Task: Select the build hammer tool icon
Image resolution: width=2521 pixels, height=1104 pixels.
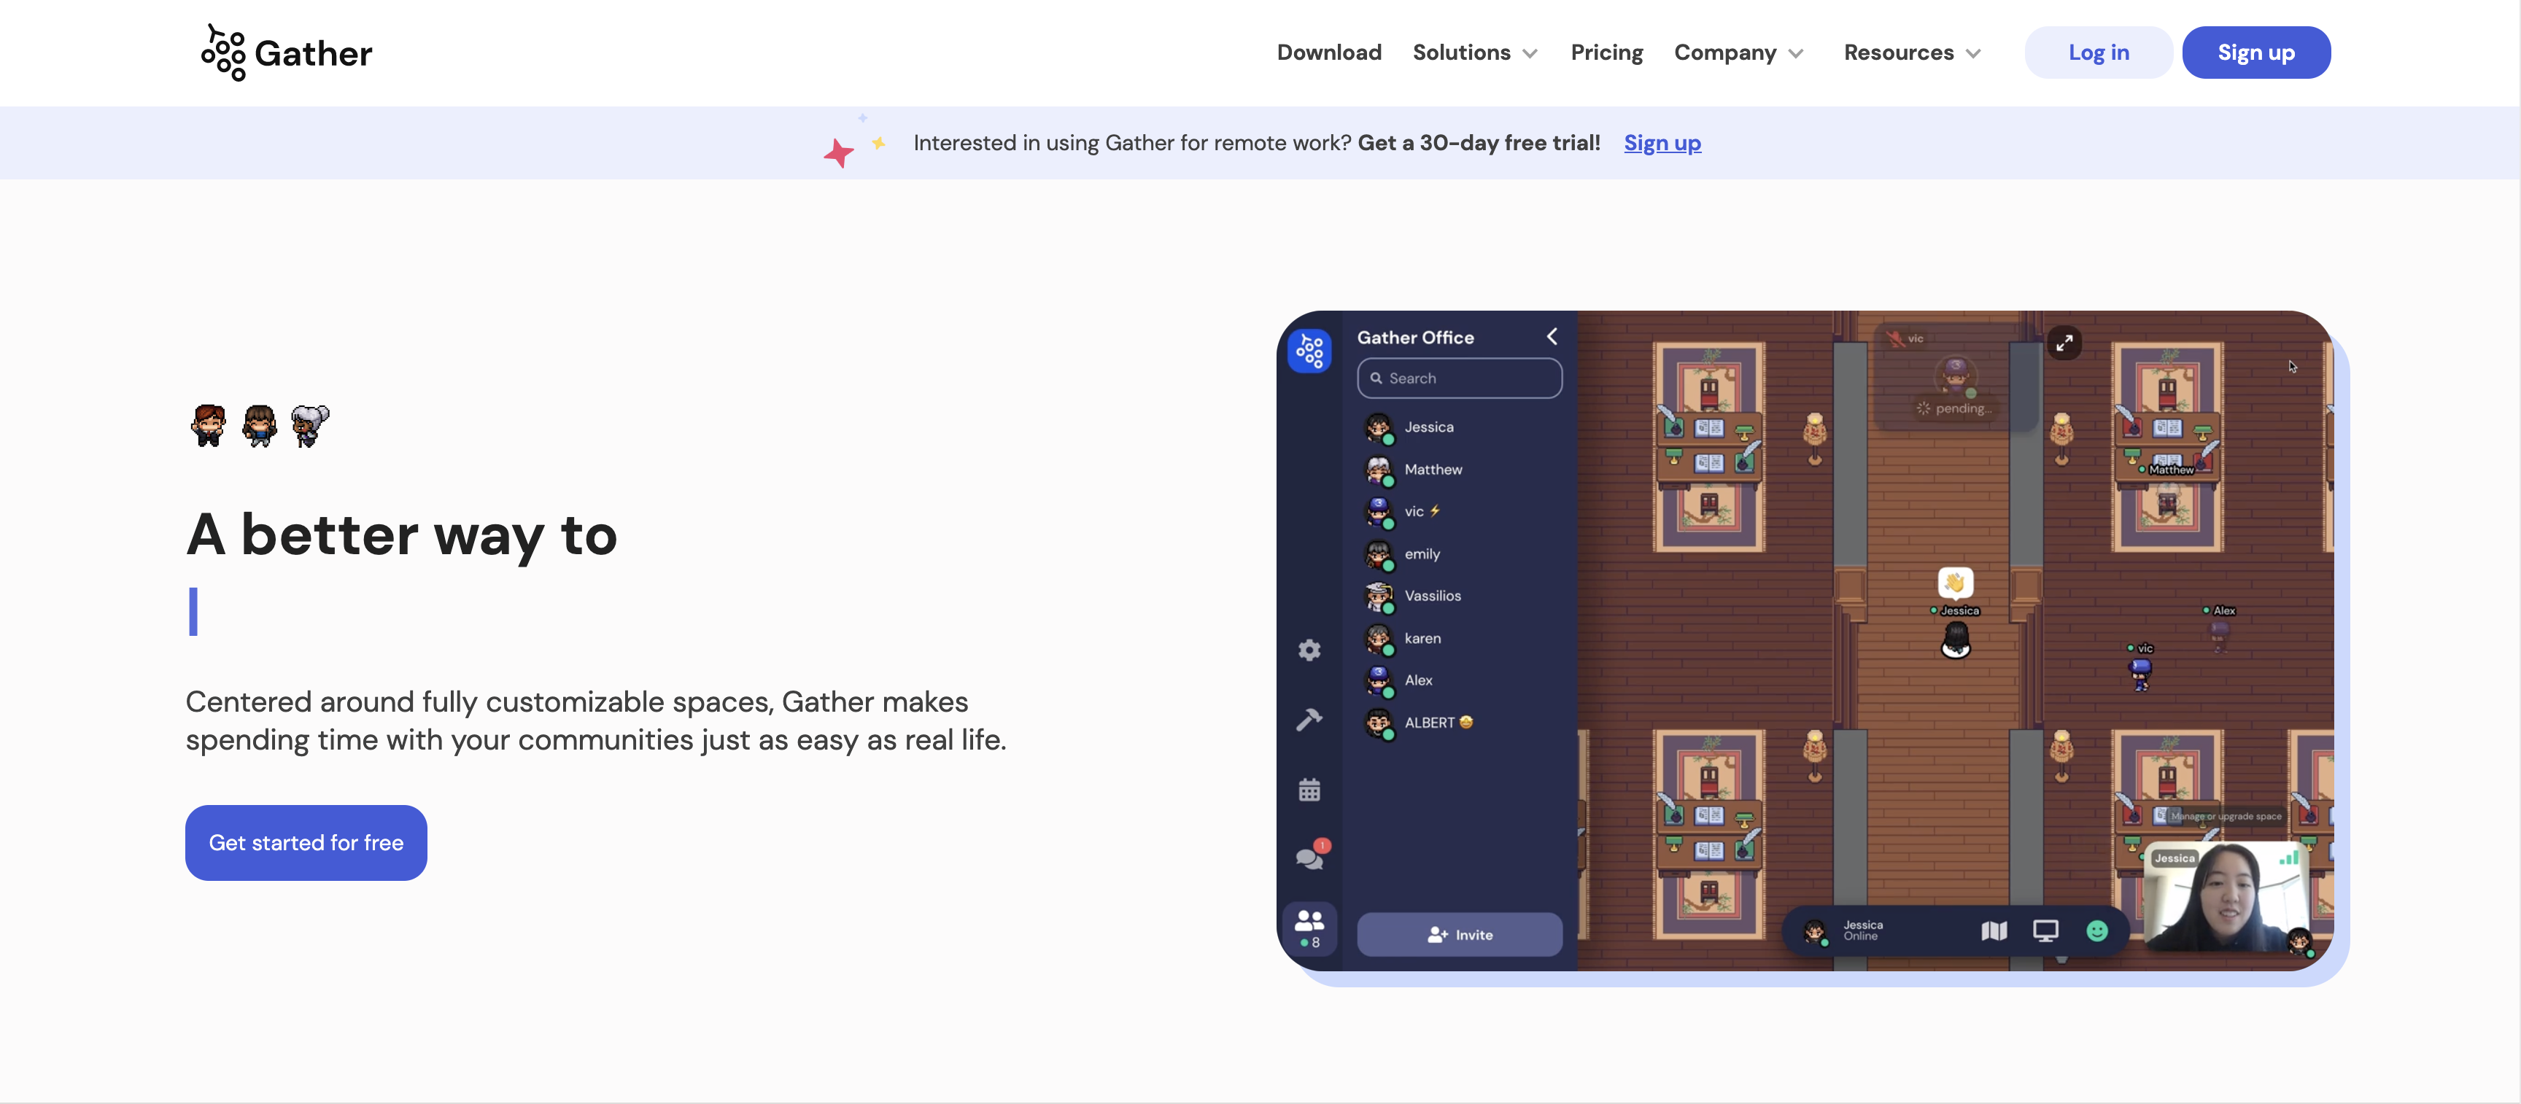Action: click(x=1309, y=720)
